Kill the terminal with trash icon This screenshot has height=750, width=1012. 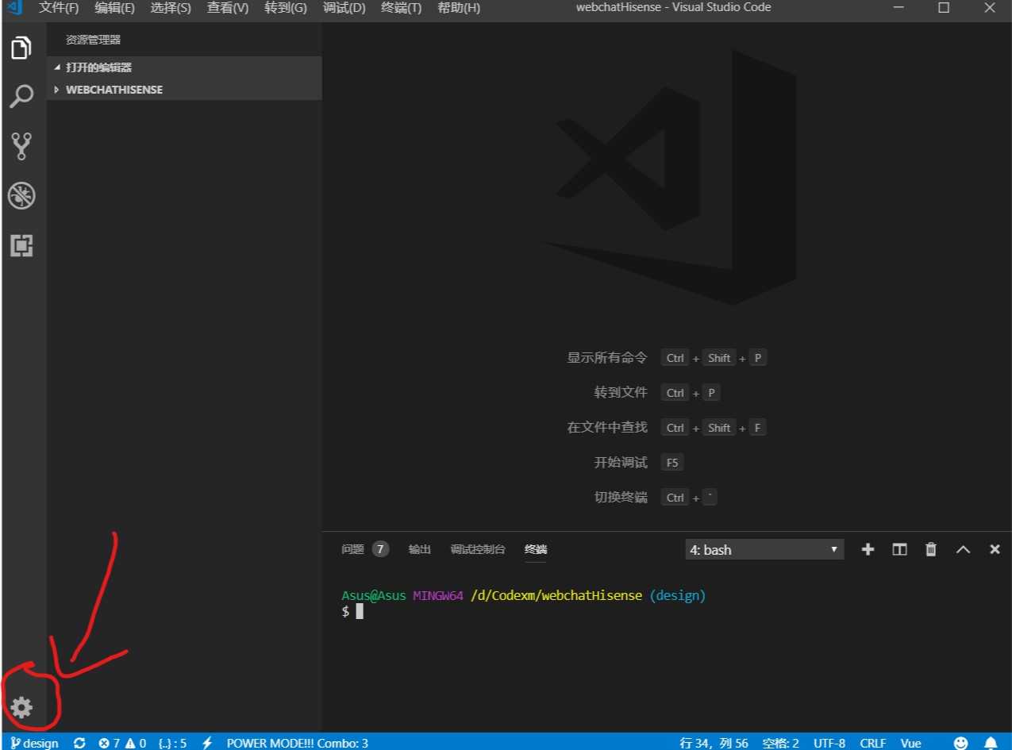pos(931,549)
